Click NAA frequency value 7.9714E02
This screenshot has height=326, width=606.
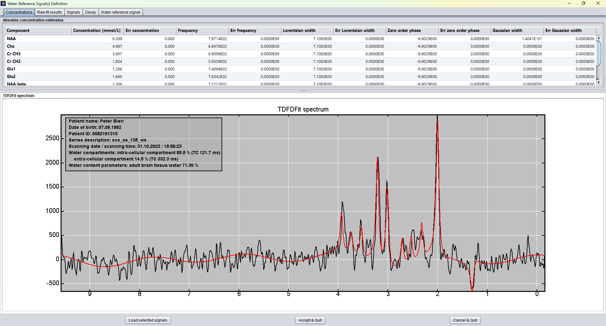(x=217, y=39)
